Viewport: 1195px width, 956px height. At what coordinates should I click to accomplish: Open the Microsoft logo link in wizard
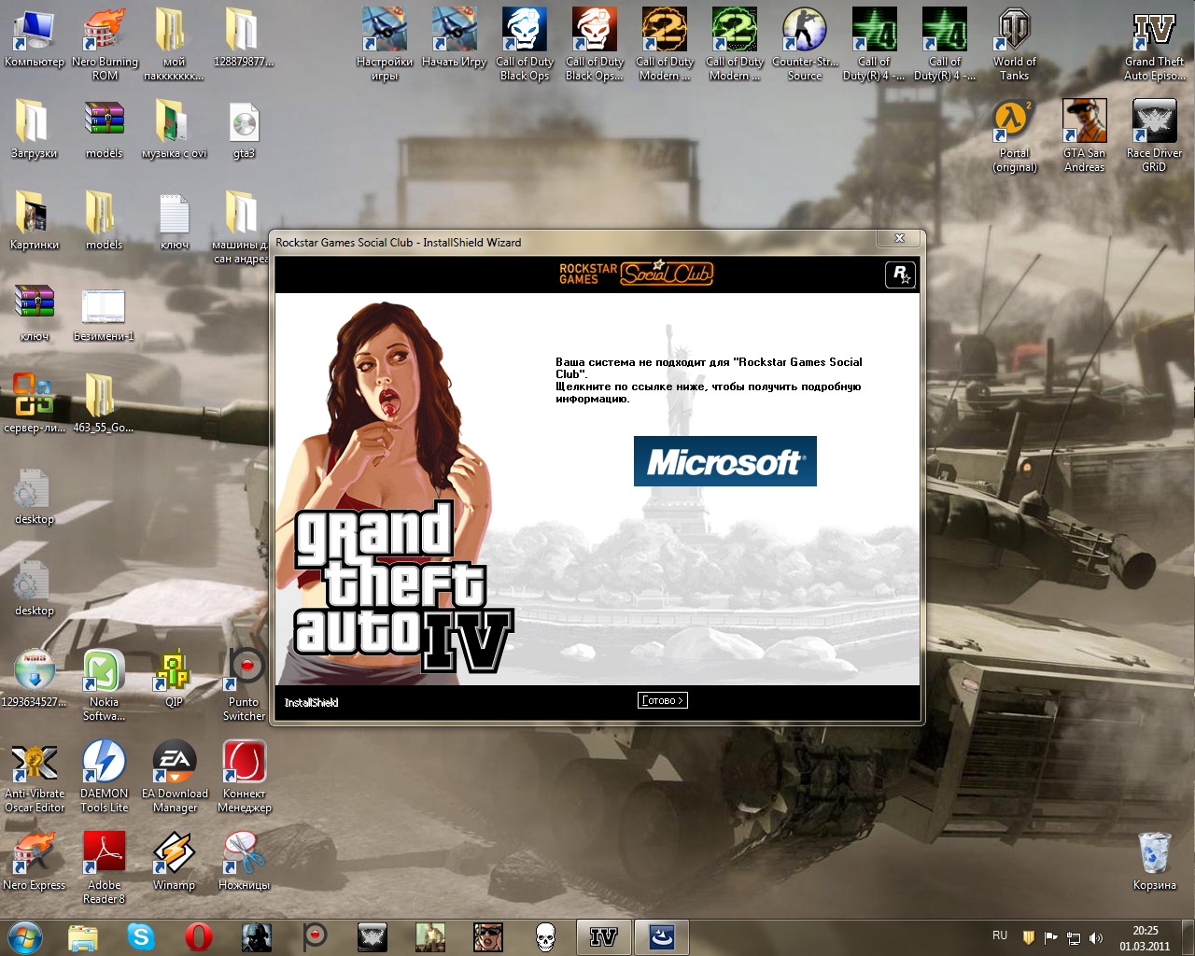coord(724,461)
